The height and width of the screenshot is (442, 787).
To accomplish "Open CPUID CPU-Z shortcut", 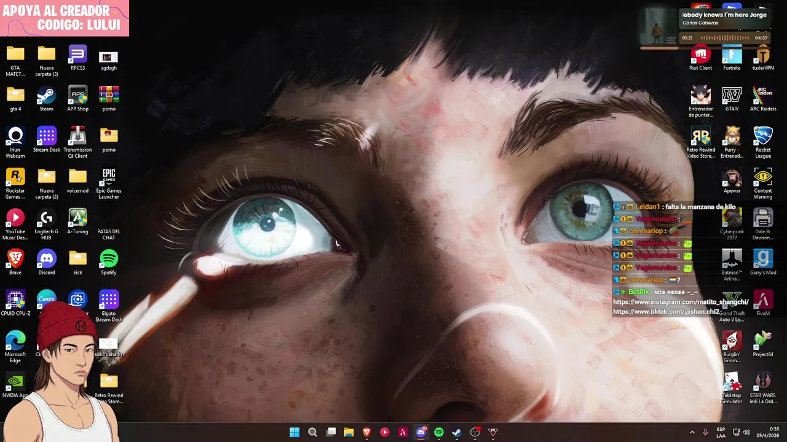I will tap(15, 304).
